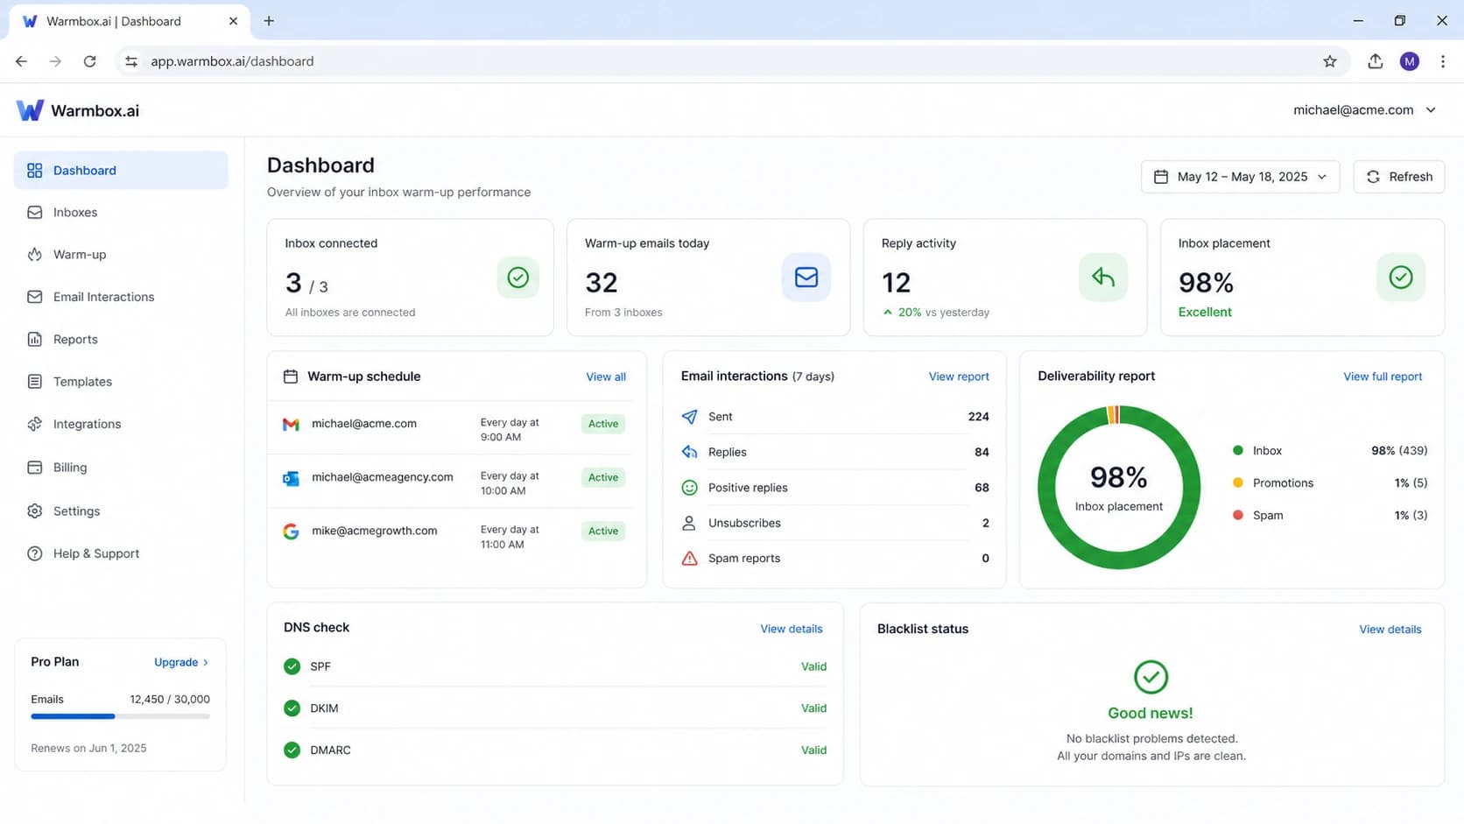
Task: Click the Warm-up emails today envelope icon
Action: [x=806, y=278]
